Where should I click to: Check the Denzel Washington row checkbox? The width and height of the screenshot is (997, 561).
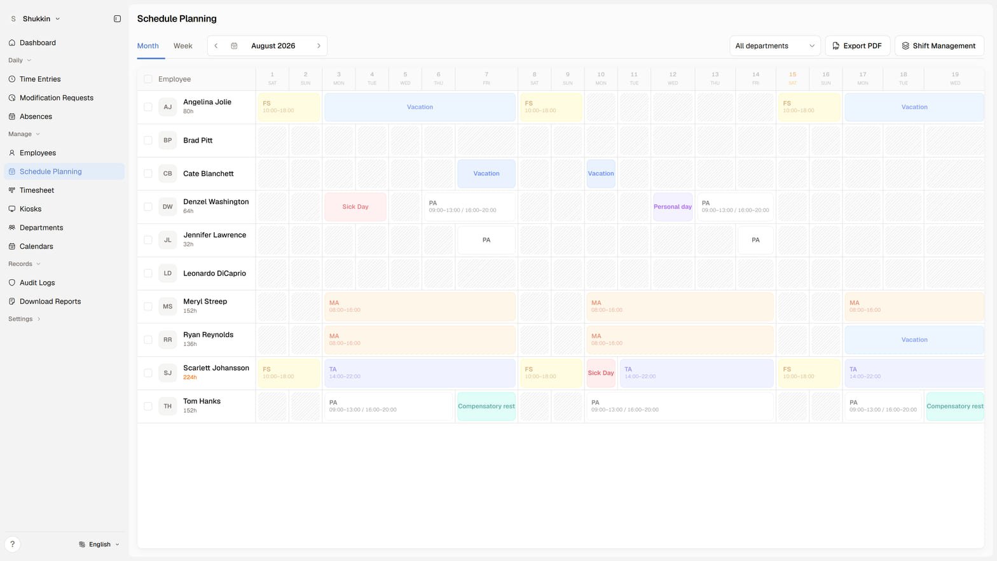148,207
